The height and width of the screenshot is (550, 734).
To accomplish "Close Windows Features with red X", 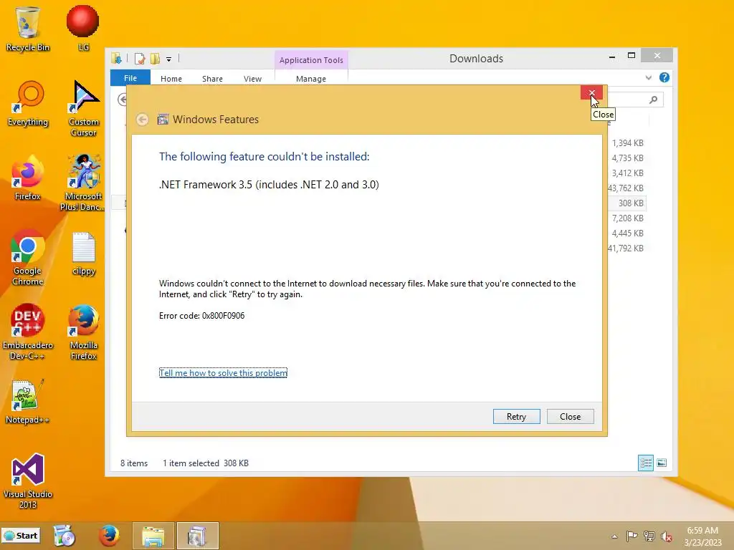I will pyautogui.click(x=591, y=92).
